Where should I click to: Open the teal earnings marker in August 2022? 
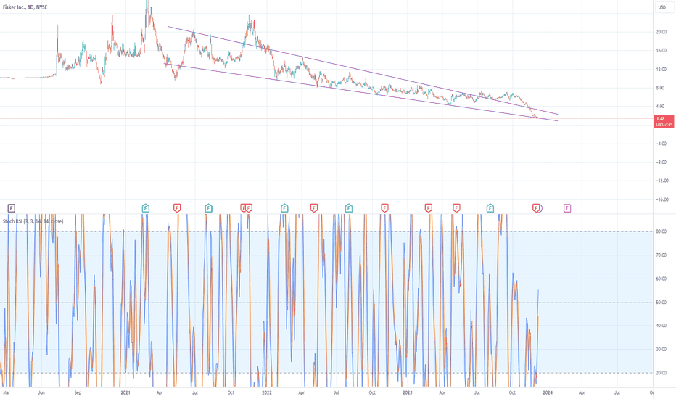point(349,208)
